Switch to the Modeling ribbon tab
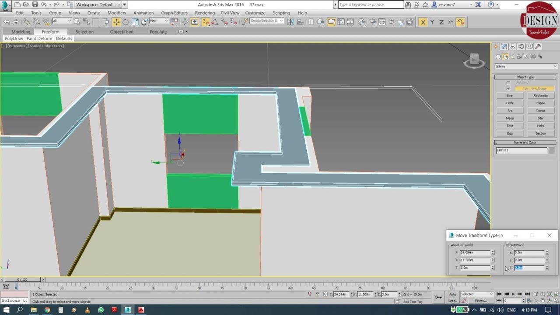Viewport: 560px width, 315px height. (21, 31)
